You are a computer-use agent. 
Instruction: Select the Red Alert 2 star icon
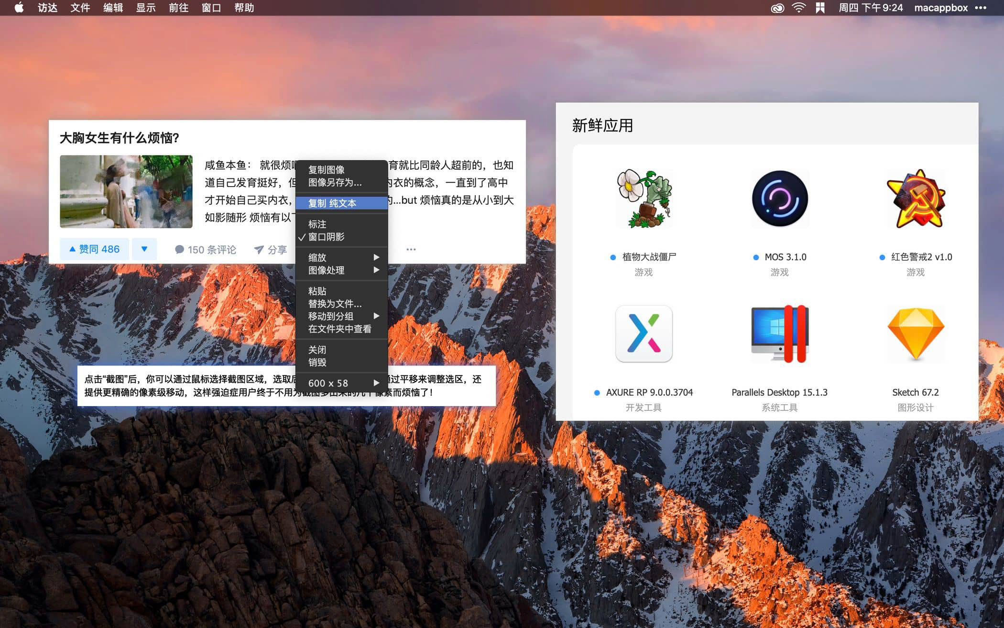(x=916, y=198)
